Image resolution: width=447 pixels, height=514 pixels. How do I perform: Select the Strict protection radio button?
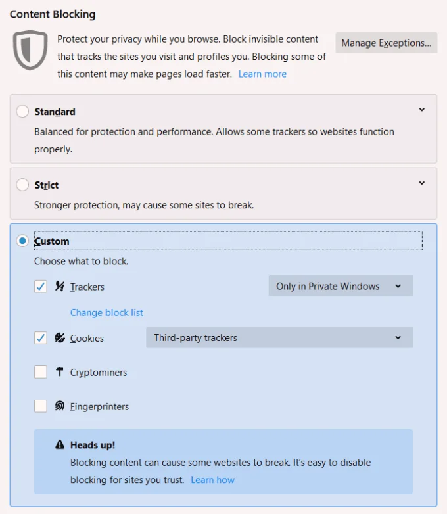tap(22, 185)
